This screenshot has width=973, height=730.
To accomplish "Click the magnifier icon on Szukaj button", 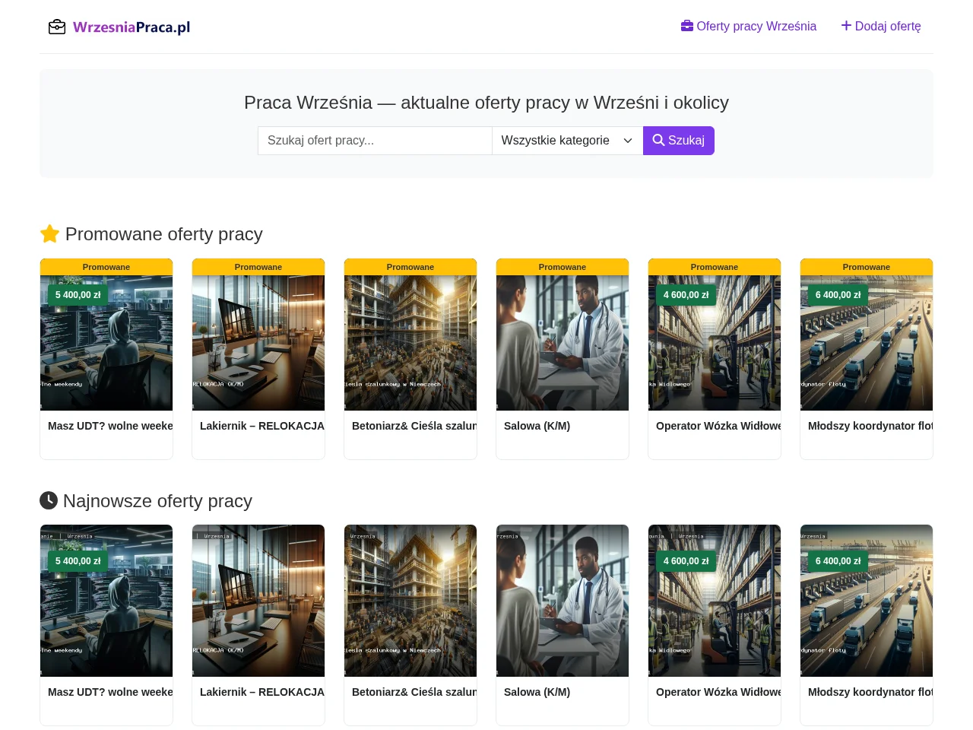I will (x=658, y=140).
